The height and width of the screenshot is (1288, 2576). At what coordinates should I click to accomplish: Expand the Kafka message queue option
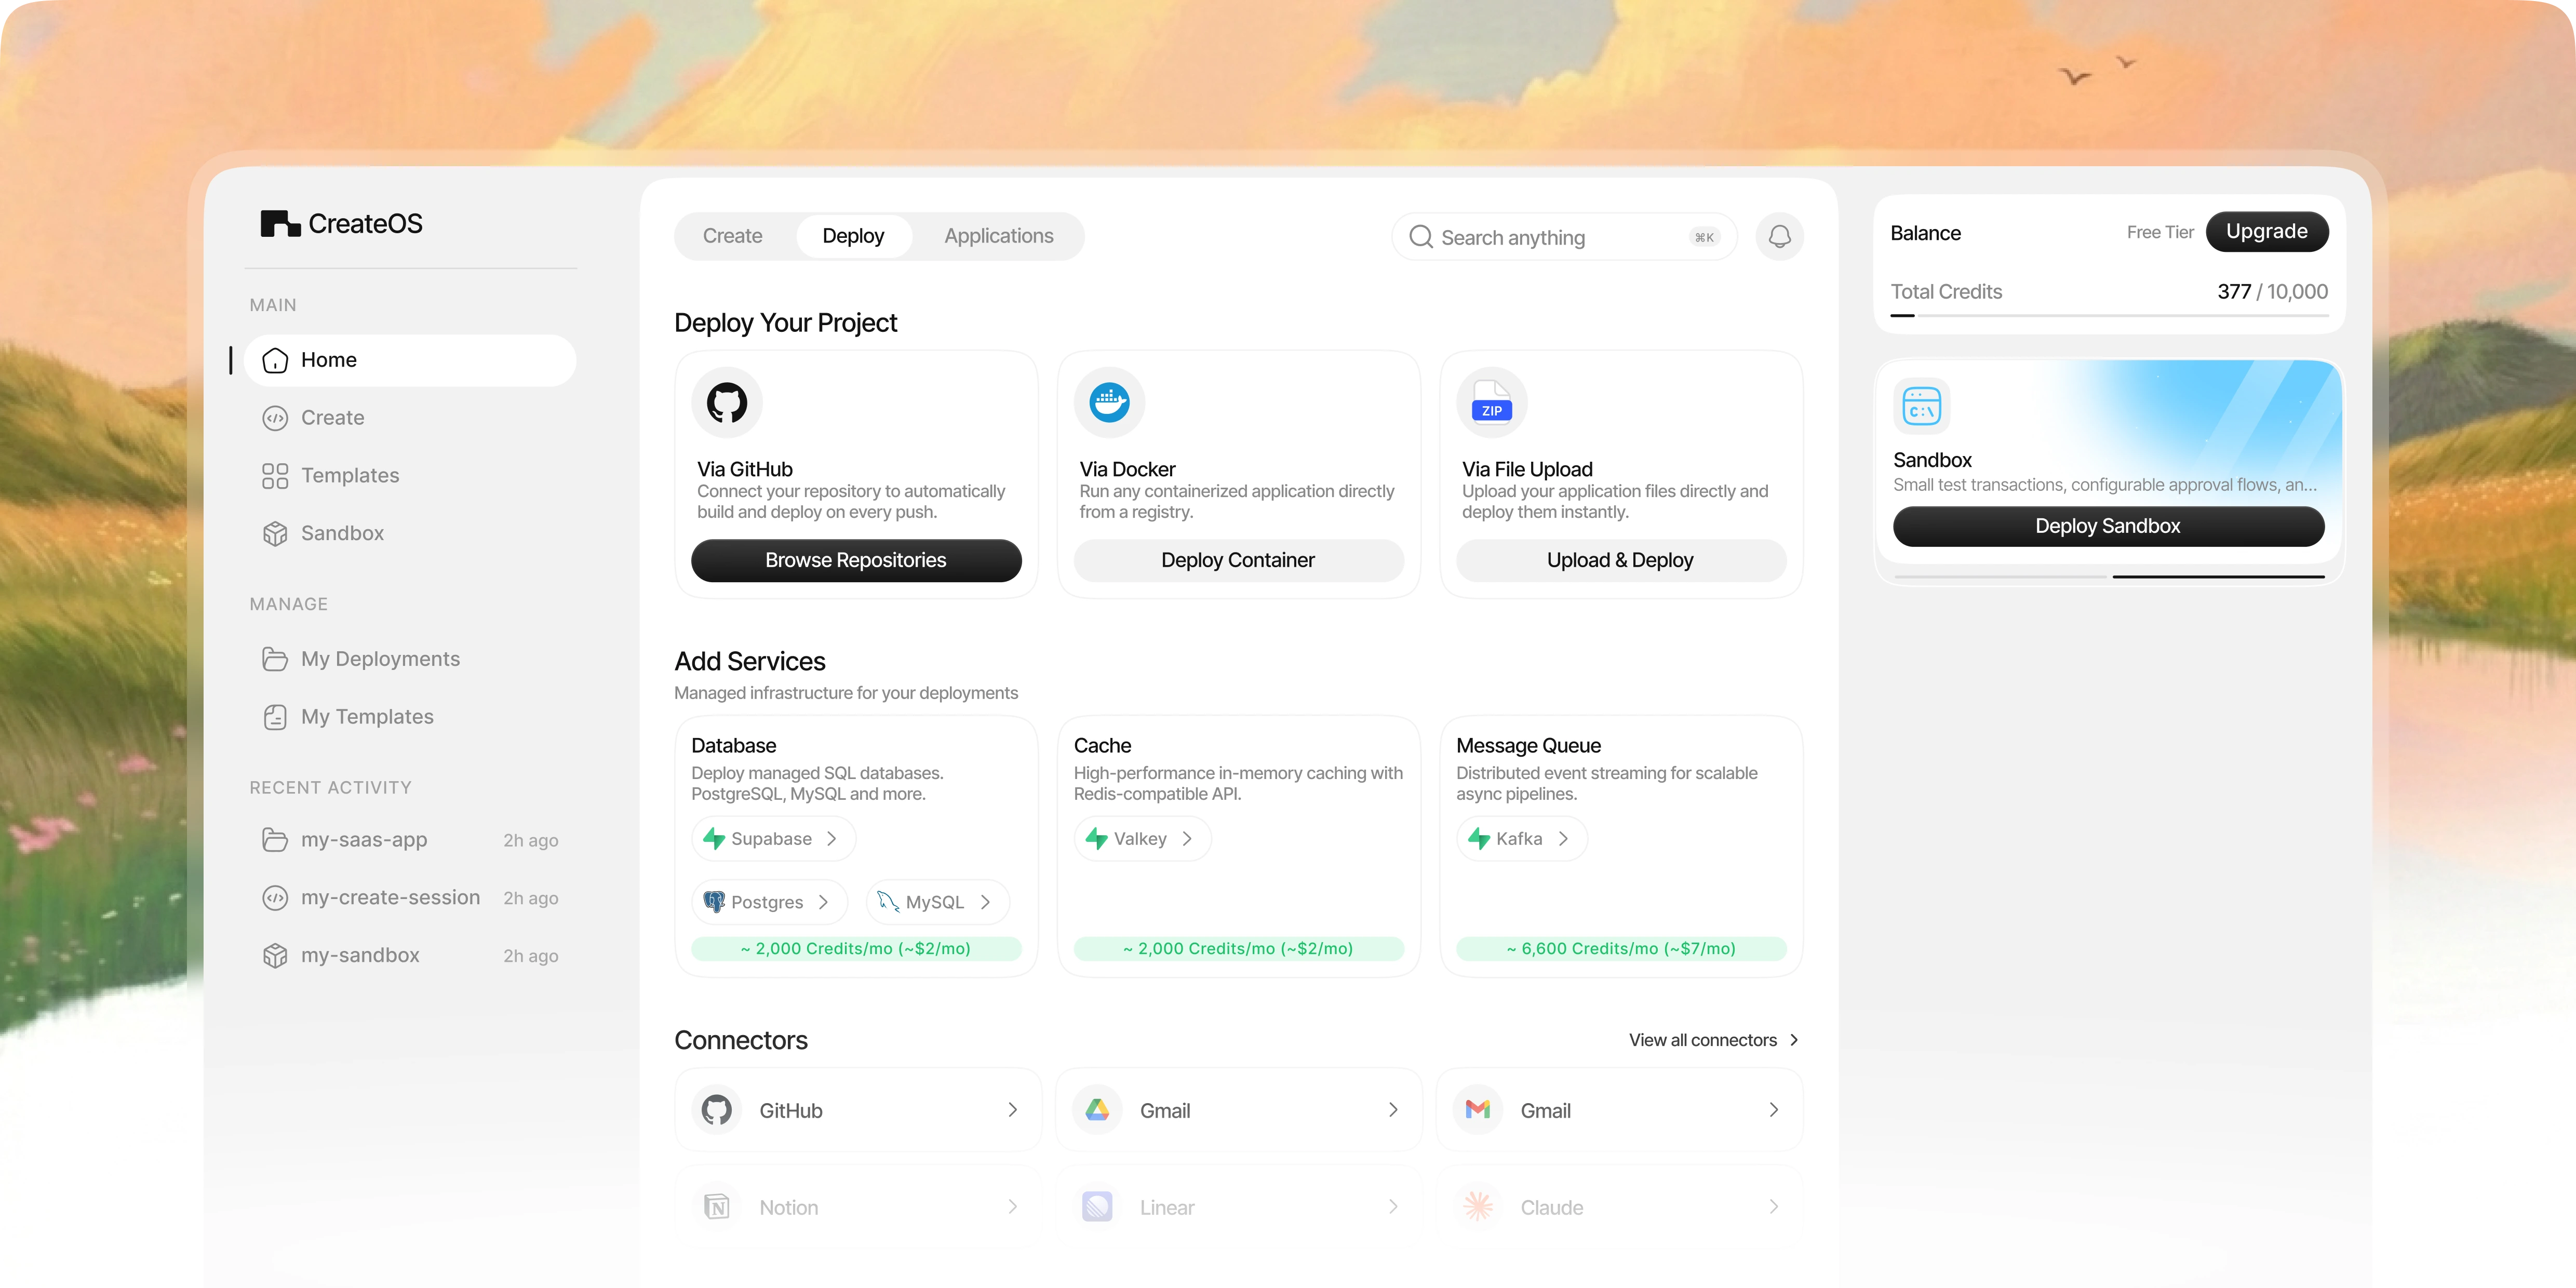click(1565, 838)
